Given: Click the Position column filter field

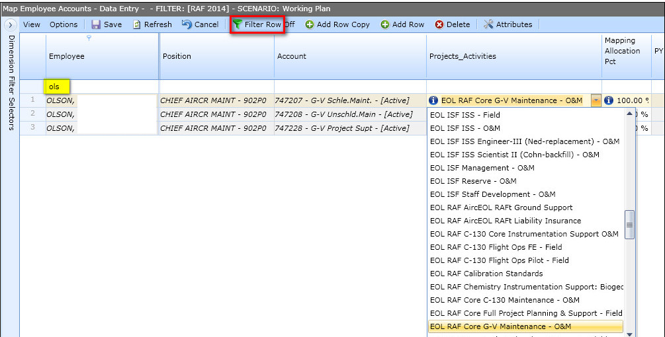Looking at the screenshot, I should (217, 87).
